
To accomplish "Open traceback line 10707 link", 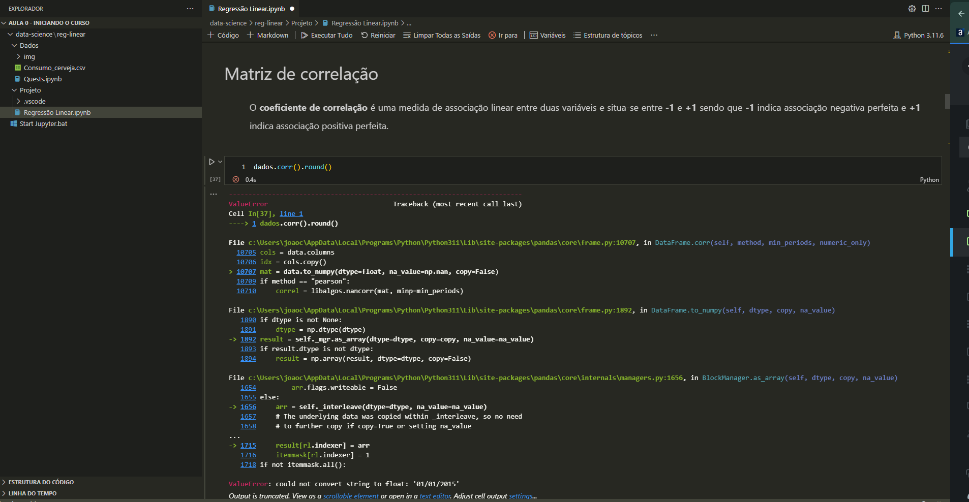I will pos(246,272).
